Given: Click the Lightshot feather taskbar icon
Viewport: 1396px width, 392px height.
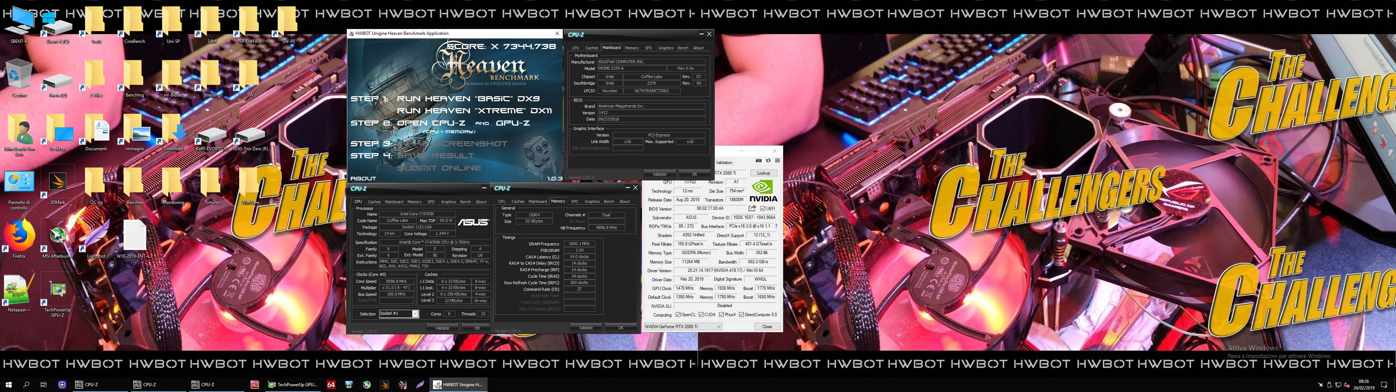Looking at the screenshot, I should [420, 385].
